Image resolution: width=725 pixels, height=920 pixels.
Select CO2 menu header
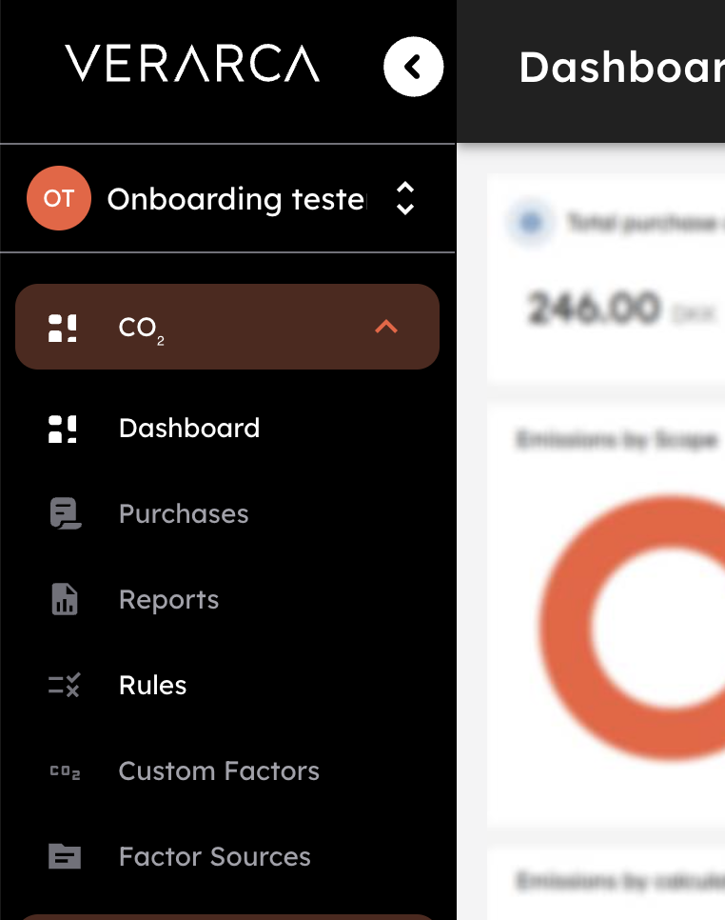[x=227, y=327]
